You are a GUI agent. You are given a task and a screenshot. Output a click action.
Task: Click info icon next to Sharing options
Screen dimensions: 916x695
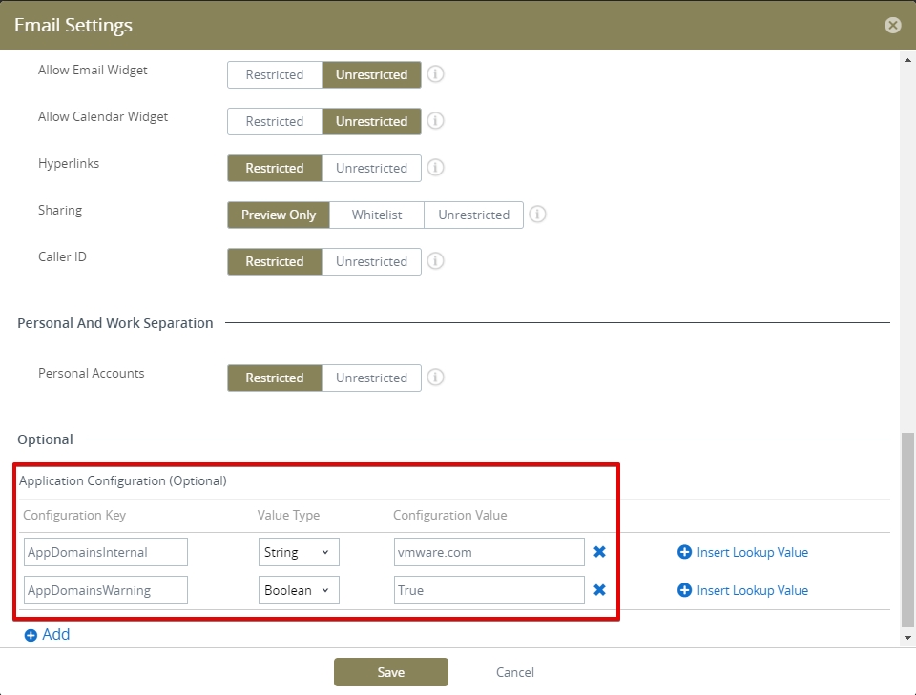[537, 215]
